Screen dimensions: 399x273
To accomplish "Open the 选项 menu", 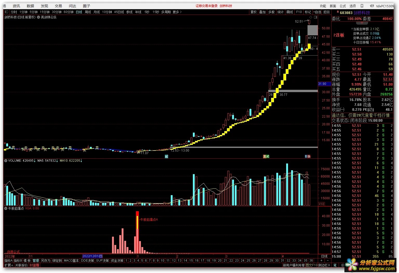I will pyautogui.click(x=353, y=6).
